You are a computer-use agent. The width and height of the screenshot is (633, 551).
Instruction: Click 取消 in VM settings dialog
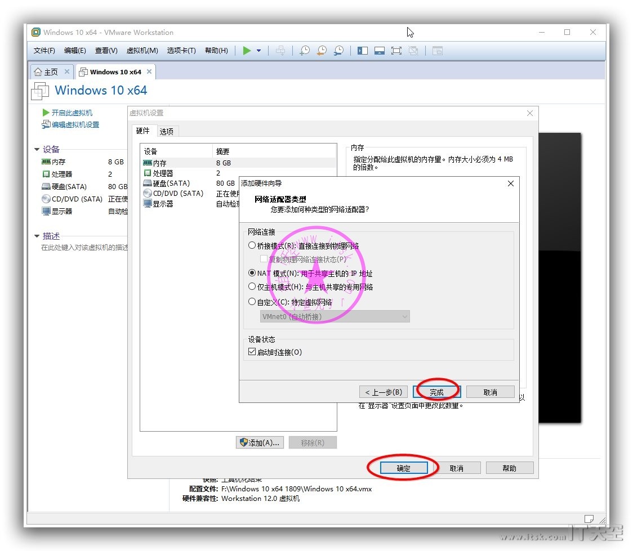[x=457, y=468]
